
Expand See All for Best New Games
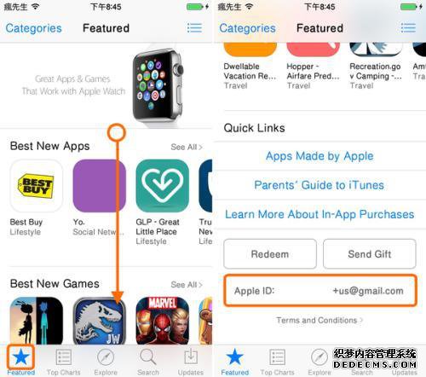tap(187, 285)
